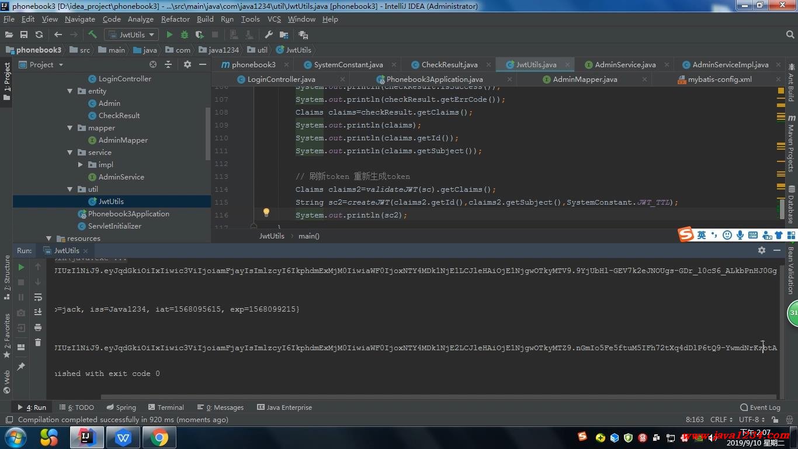Switch to the mybatis-config.xml editor tab
The width and height of the screenshot is (798, 449).
[x=720, y=79]
